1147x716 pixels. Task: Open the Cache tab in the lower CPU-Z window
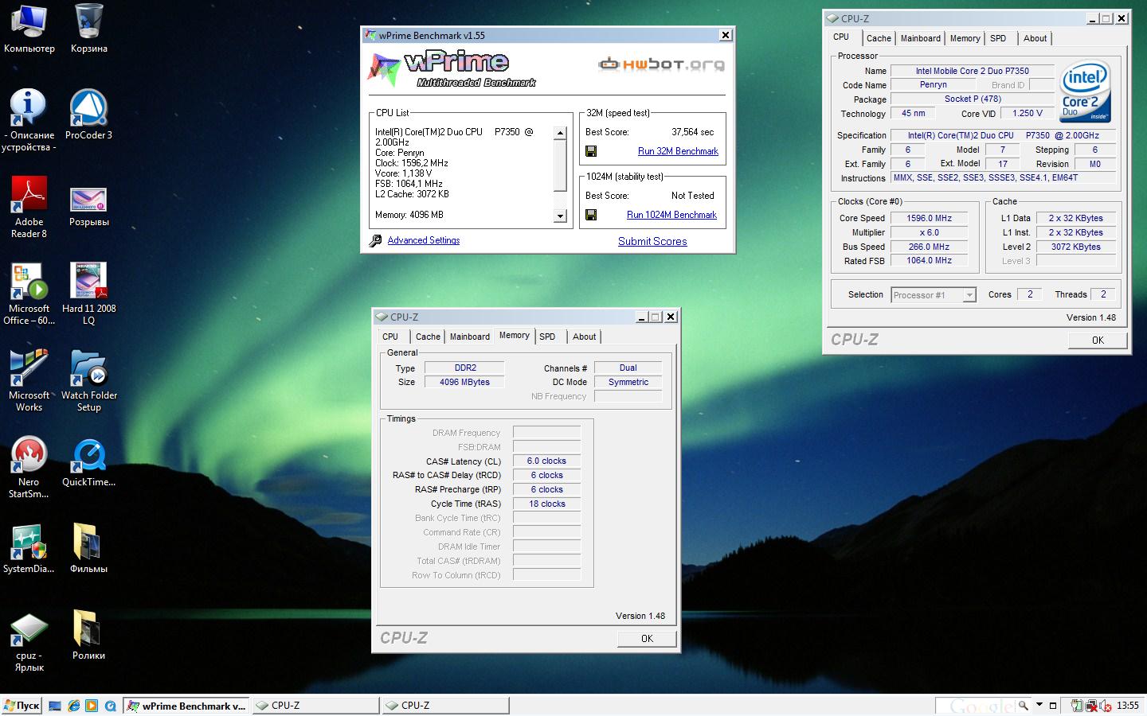point(428,337)
